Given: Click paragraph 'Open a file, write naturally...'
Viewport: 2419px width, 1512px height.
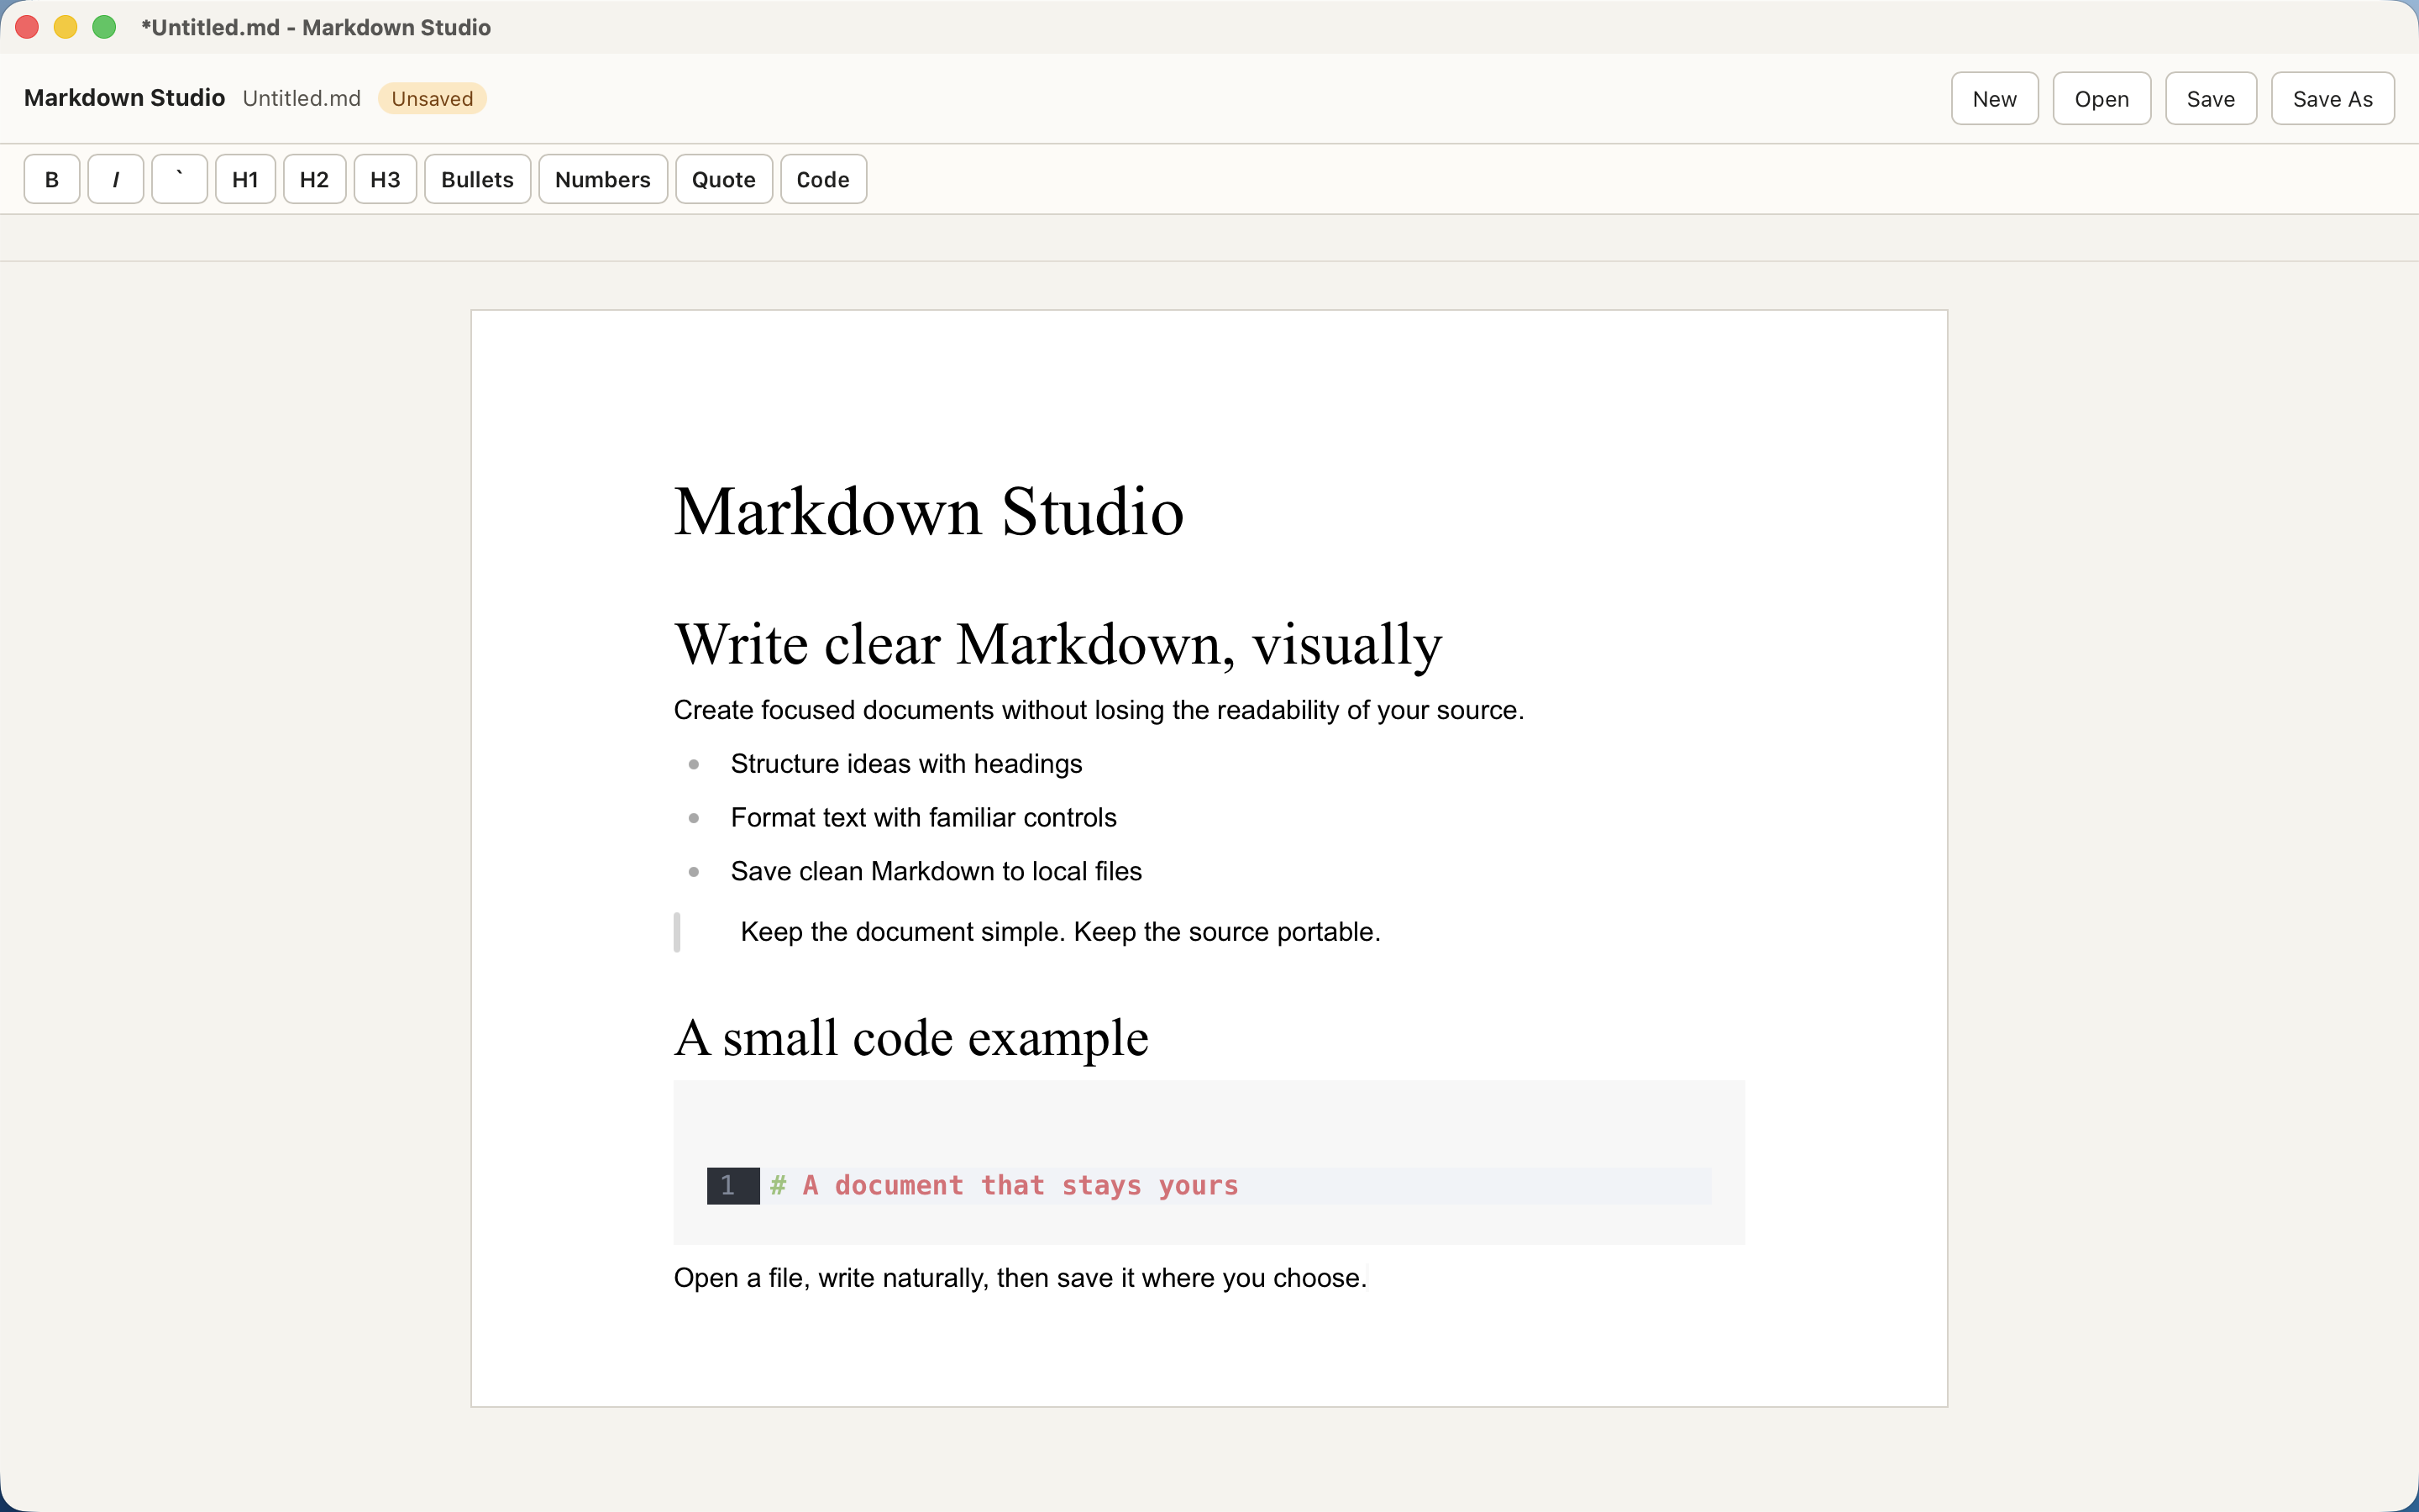Looking at the screenshot, I should 1020,1278.
